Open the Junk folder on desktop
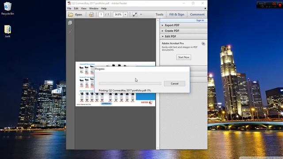This screenshot has width=283, height=159. click(x=8, y=31)
